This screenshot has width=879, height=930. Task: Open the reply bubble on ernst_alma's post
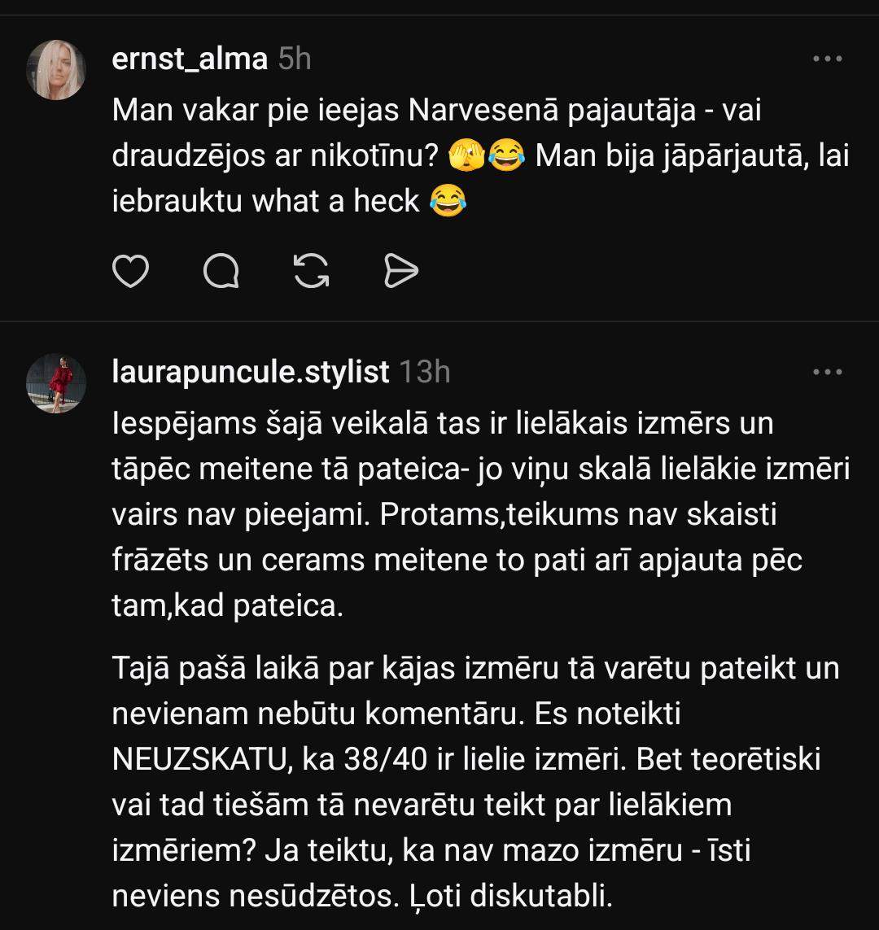tap(221, 271)
